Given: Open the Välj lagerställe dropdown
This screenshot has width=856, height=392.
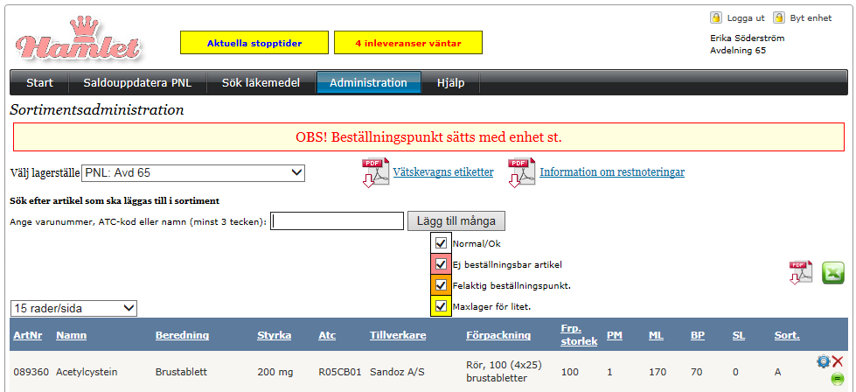Looking at the screenshot, I should click(x=193, y=173).
